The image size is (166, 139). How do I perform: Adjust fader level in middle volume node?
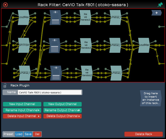(55, 46)
